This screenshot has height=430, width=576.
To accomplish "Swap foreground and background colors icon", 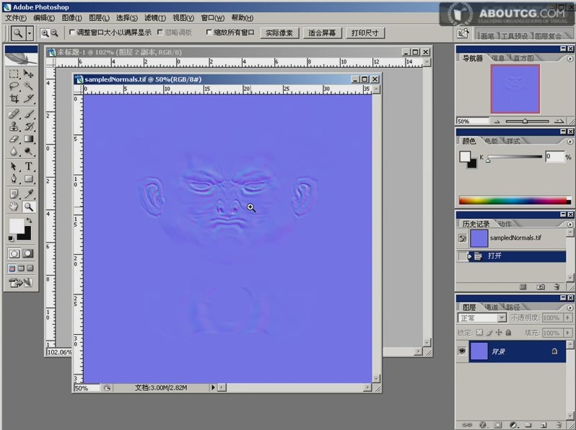I will tap(29, 220).
